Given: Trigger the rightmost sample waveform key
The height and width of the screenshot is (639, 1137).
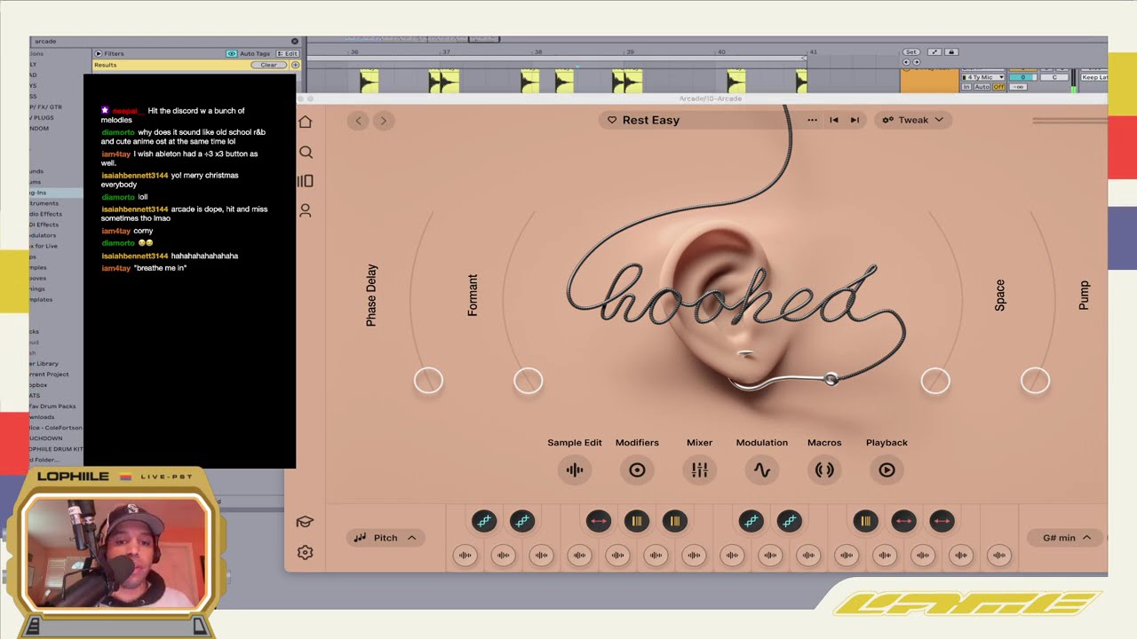Looking at the screenshot, I should click(999, 556).
